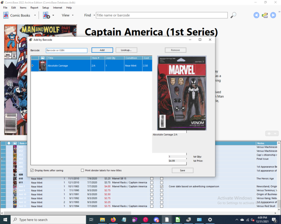Click the magnifying glass search icon

click(x=233, y=15)
